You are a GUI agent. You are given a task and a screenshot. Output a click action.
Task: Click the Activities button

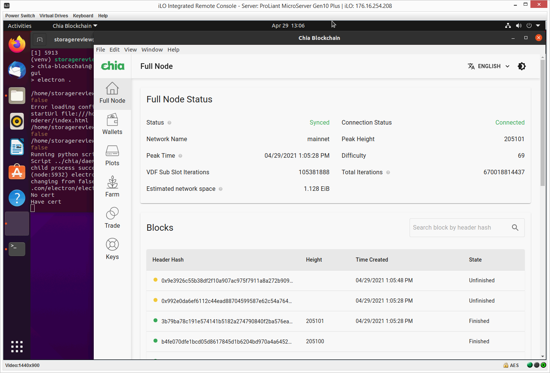[19, 26]
